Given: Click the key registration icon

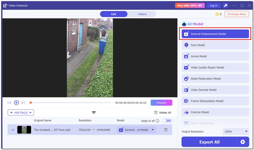Looking at the screenshot, I should pos(225,5).
